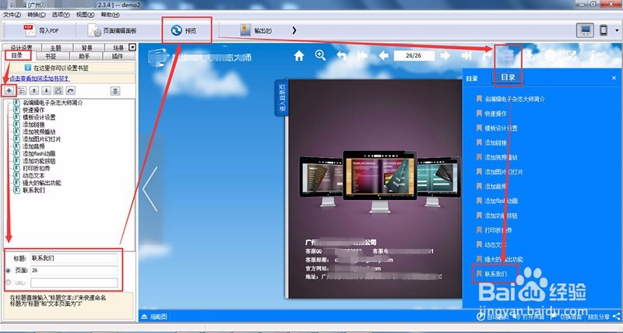Click the share forward-arrow icon
Image resolution: width=623 pixels, height=333 pixels.
pyautogui.click(x=487, y=55)
